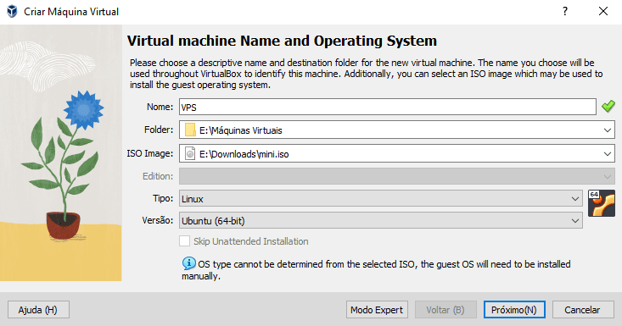Image resolution: width=622 pixels, height=326 pixels.
Task: Click the Nome input field containing VPS
Action: pyautogui.click(x=388, y=107)
